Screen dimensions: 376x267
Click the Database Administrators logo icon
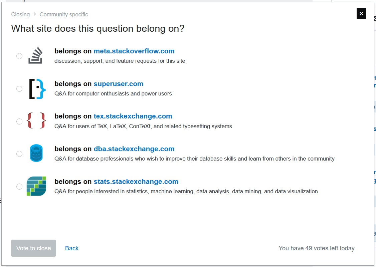36,154
